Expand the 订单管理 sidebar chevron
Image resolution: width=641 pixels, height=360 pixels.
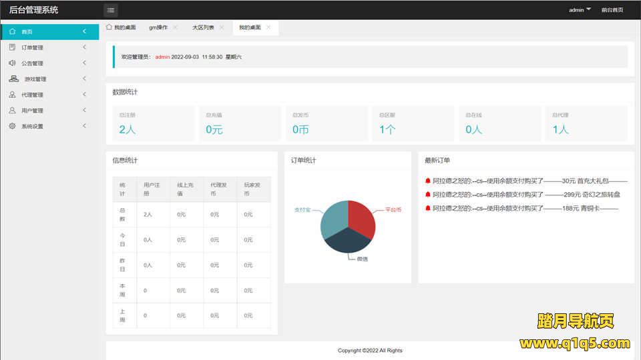84,47
